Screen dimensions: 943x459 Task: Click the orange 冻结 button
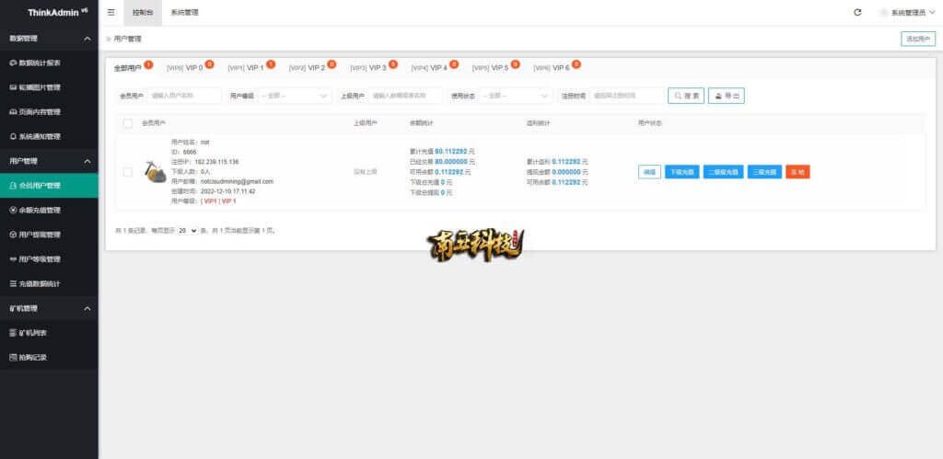click(797, 171)
